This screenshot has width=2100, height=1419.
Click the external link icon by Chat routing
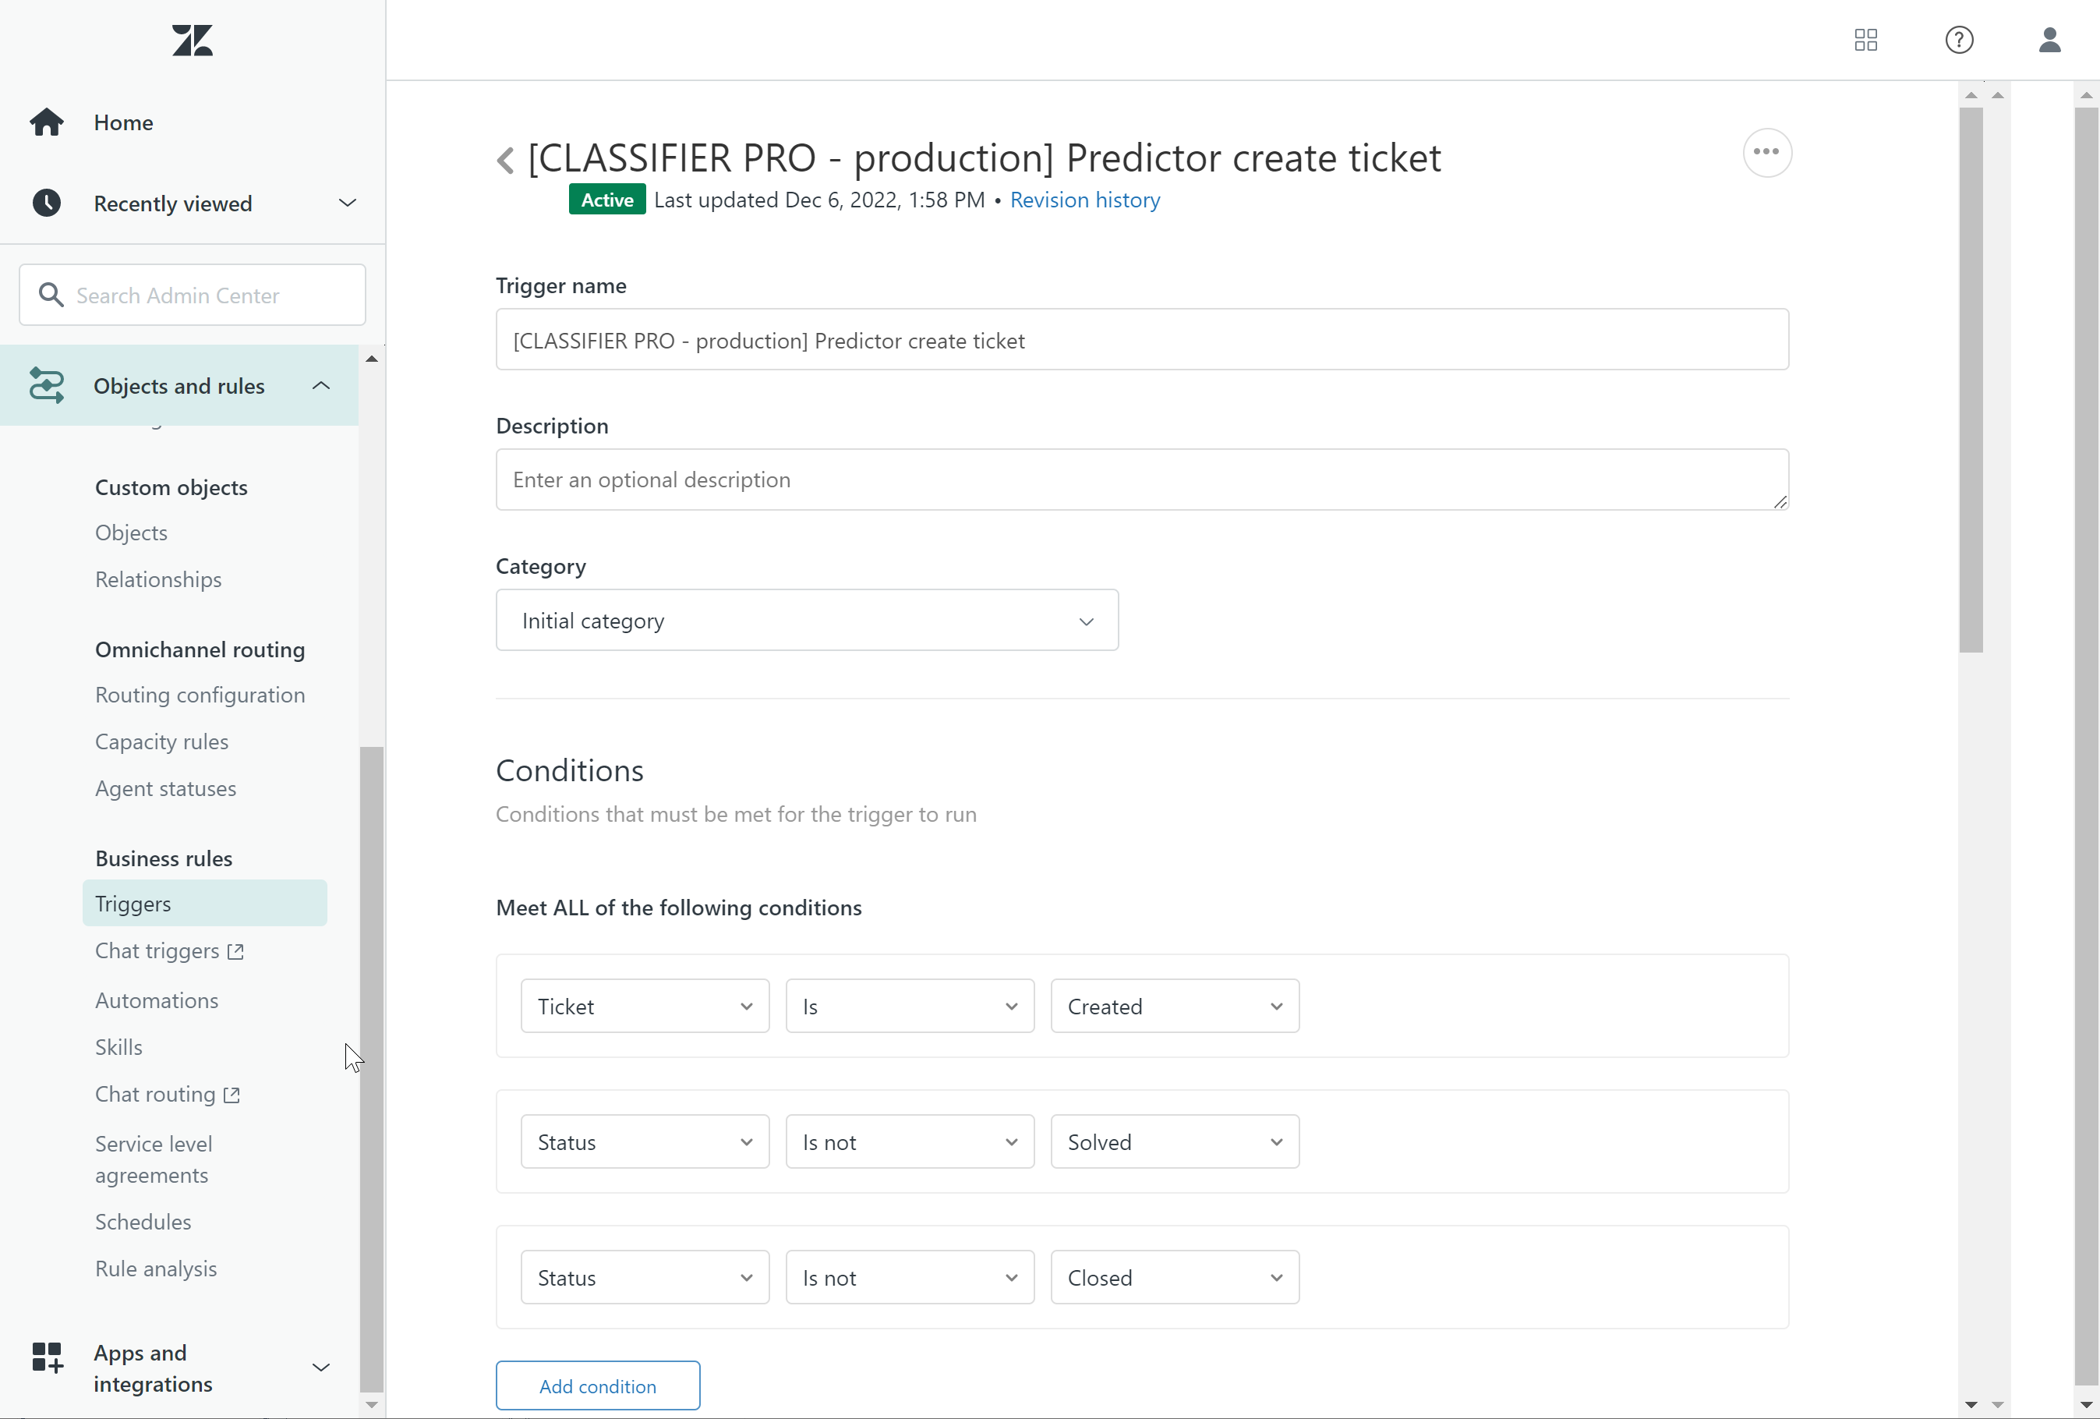[232, 1095]
